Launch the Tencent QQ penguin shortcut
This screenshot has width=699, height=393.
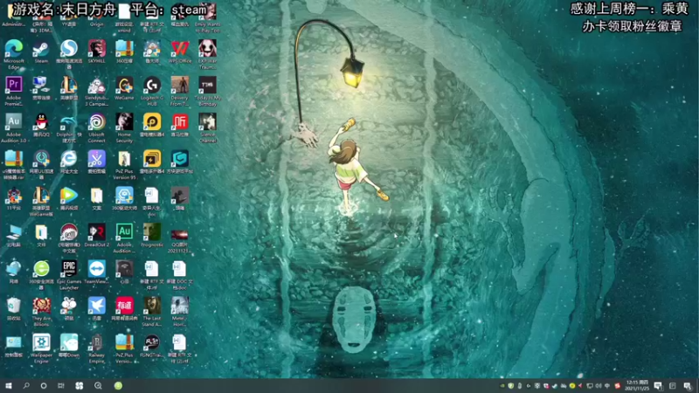(41, 125)
